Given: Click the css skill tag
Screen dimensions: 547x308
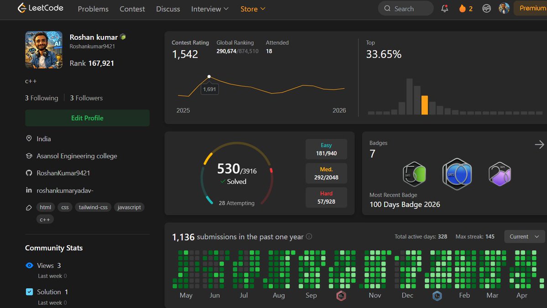Looking at the screenshot, I should (65, 207).
